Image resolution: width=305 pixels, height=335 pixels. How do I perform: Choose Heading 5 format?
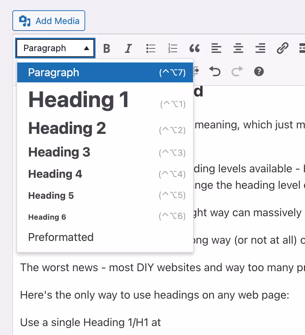(105, 196)
